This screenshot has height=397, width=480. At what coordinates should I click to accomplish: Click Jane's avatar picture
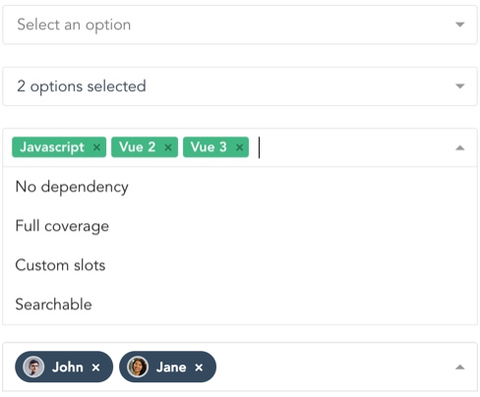click(x=138, y=367)
